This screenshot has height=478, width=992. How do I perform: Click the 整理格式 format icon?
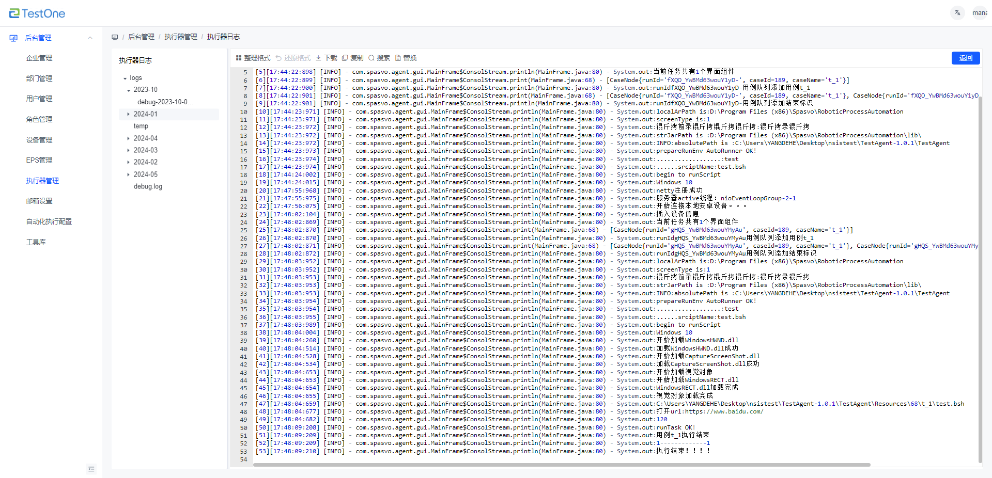(x=239, y=58)
